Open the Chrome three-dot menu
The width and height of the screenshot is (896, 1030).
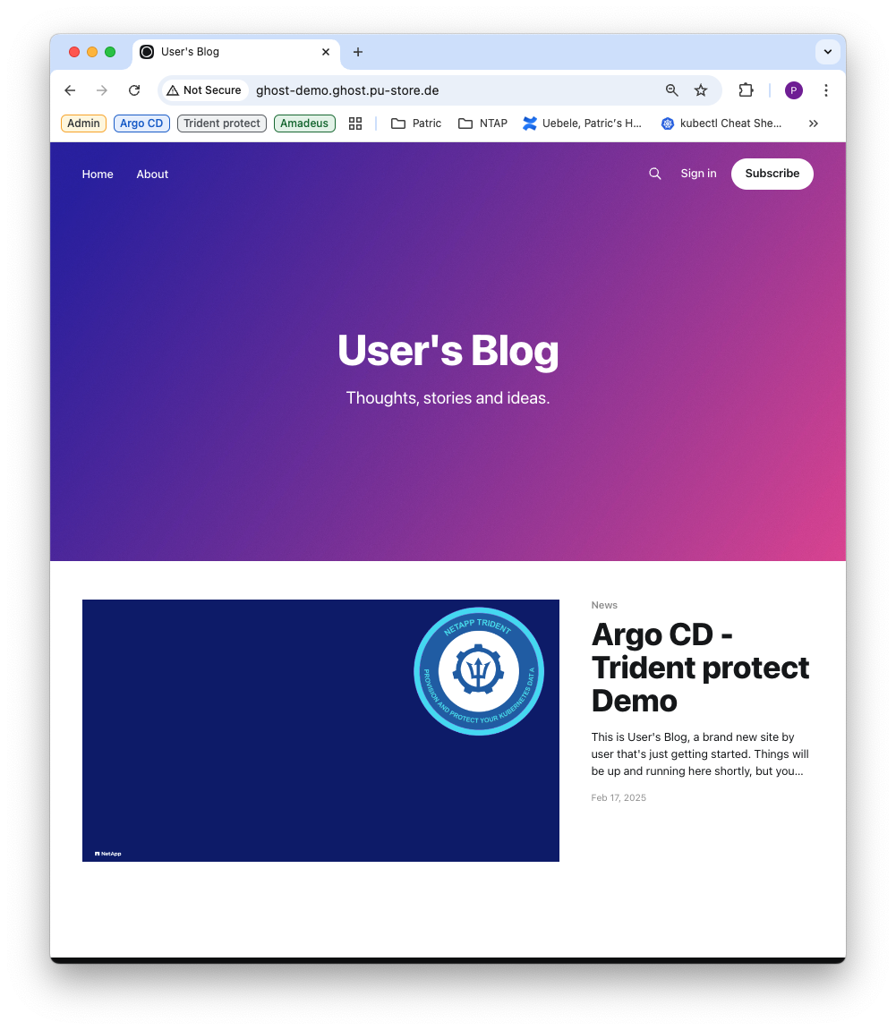(825, 90)
